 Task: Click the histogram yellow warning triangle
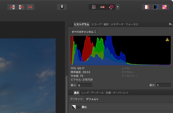(x=167, y=39)
